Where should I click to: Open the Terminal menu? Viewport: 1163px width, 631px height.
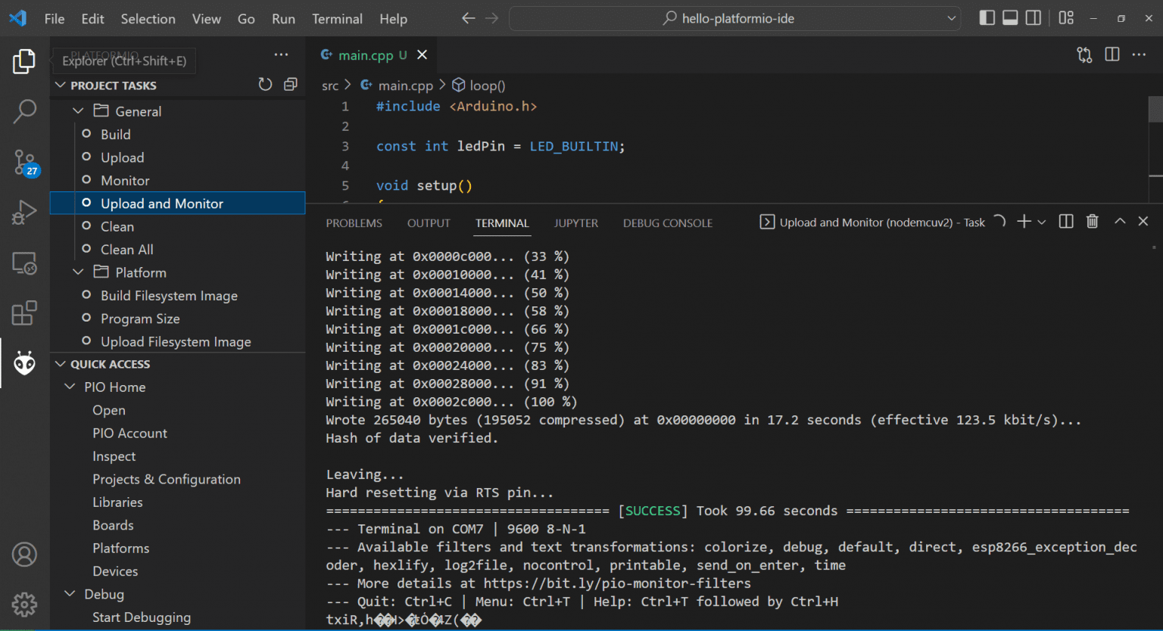coord(337,18)
